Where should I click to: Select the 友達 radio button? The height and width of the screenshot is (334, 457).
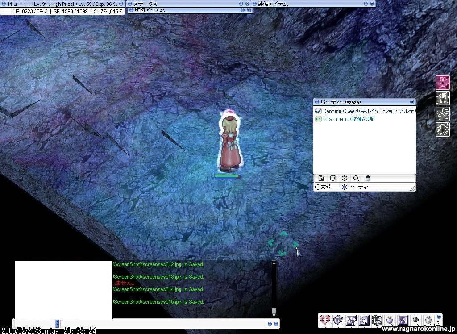click(318, 187)
